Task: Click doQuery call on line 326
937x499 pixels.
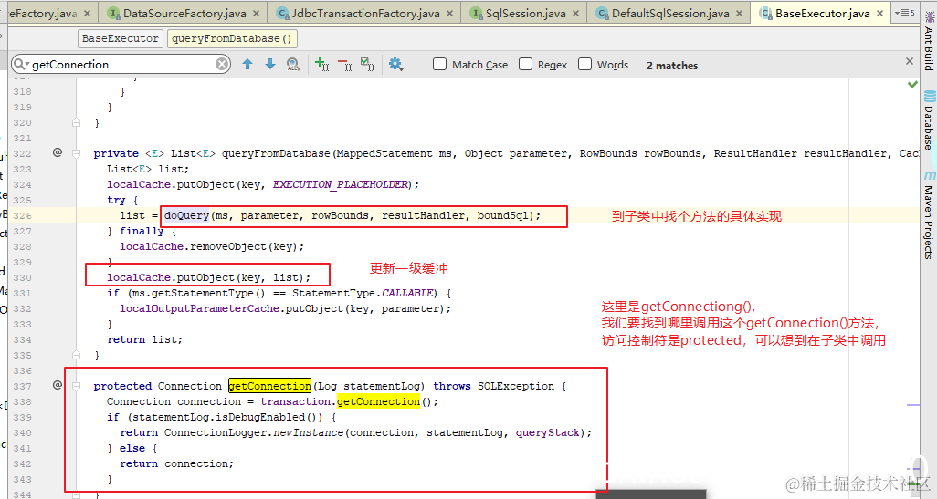Action: (187, 215)
